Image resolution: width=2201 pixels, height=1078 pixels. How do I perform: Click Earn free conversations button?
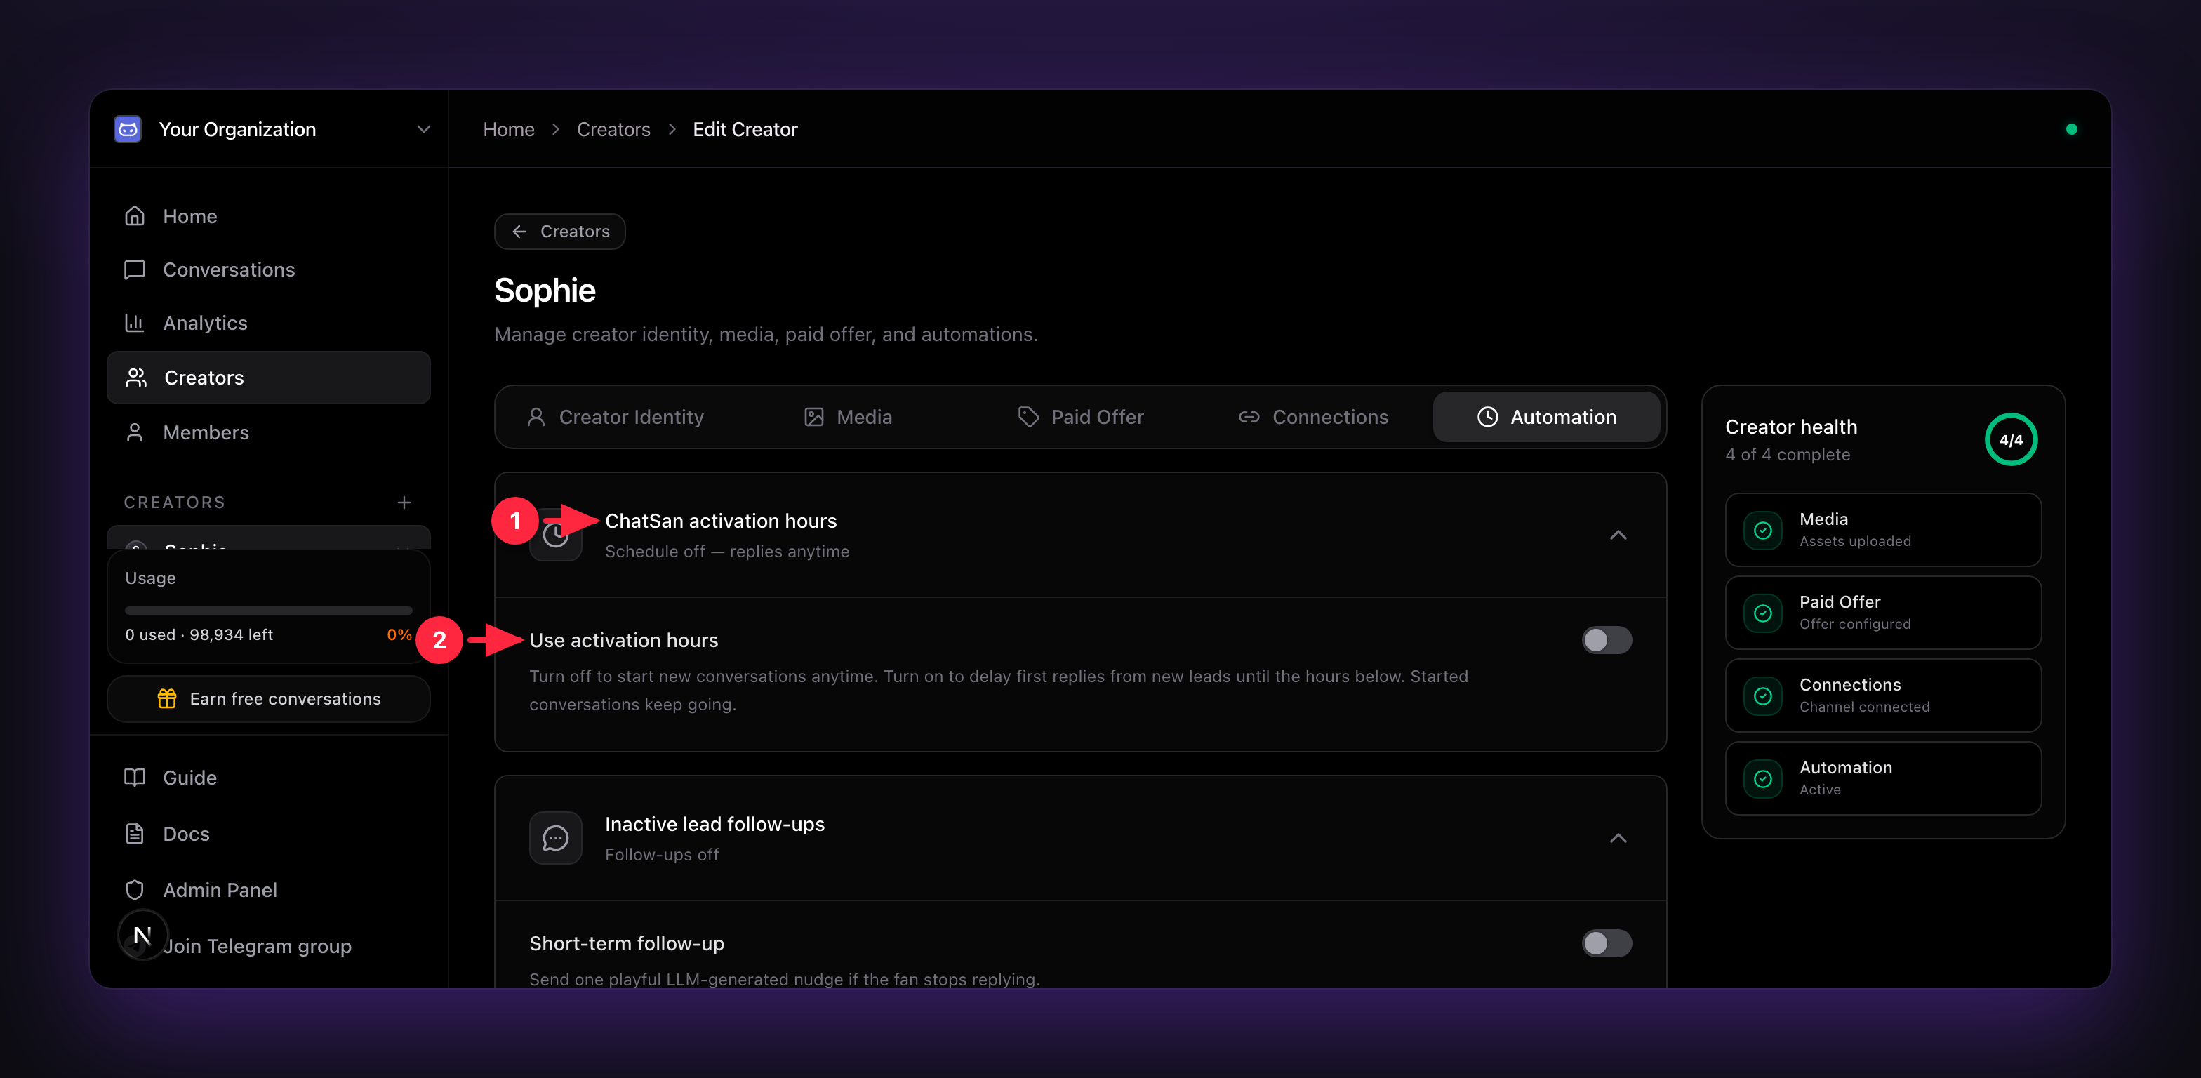tap(268, 699)
